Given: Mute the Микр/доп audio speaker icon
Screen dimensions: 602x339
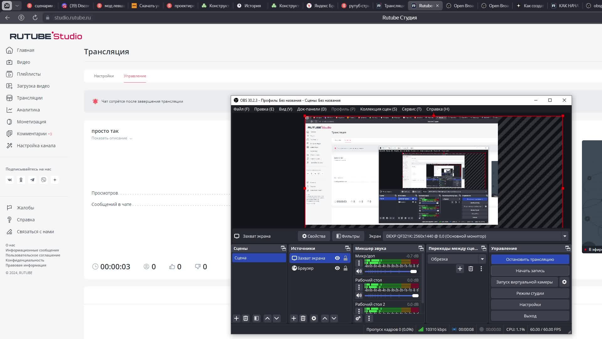Looking at the screenshot, I should coord(359,271).
